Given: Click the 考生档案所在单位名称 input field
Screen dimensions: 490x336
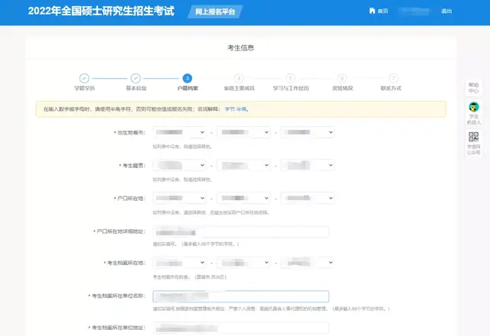Looking at the screenshot, I should click(241, 296).
